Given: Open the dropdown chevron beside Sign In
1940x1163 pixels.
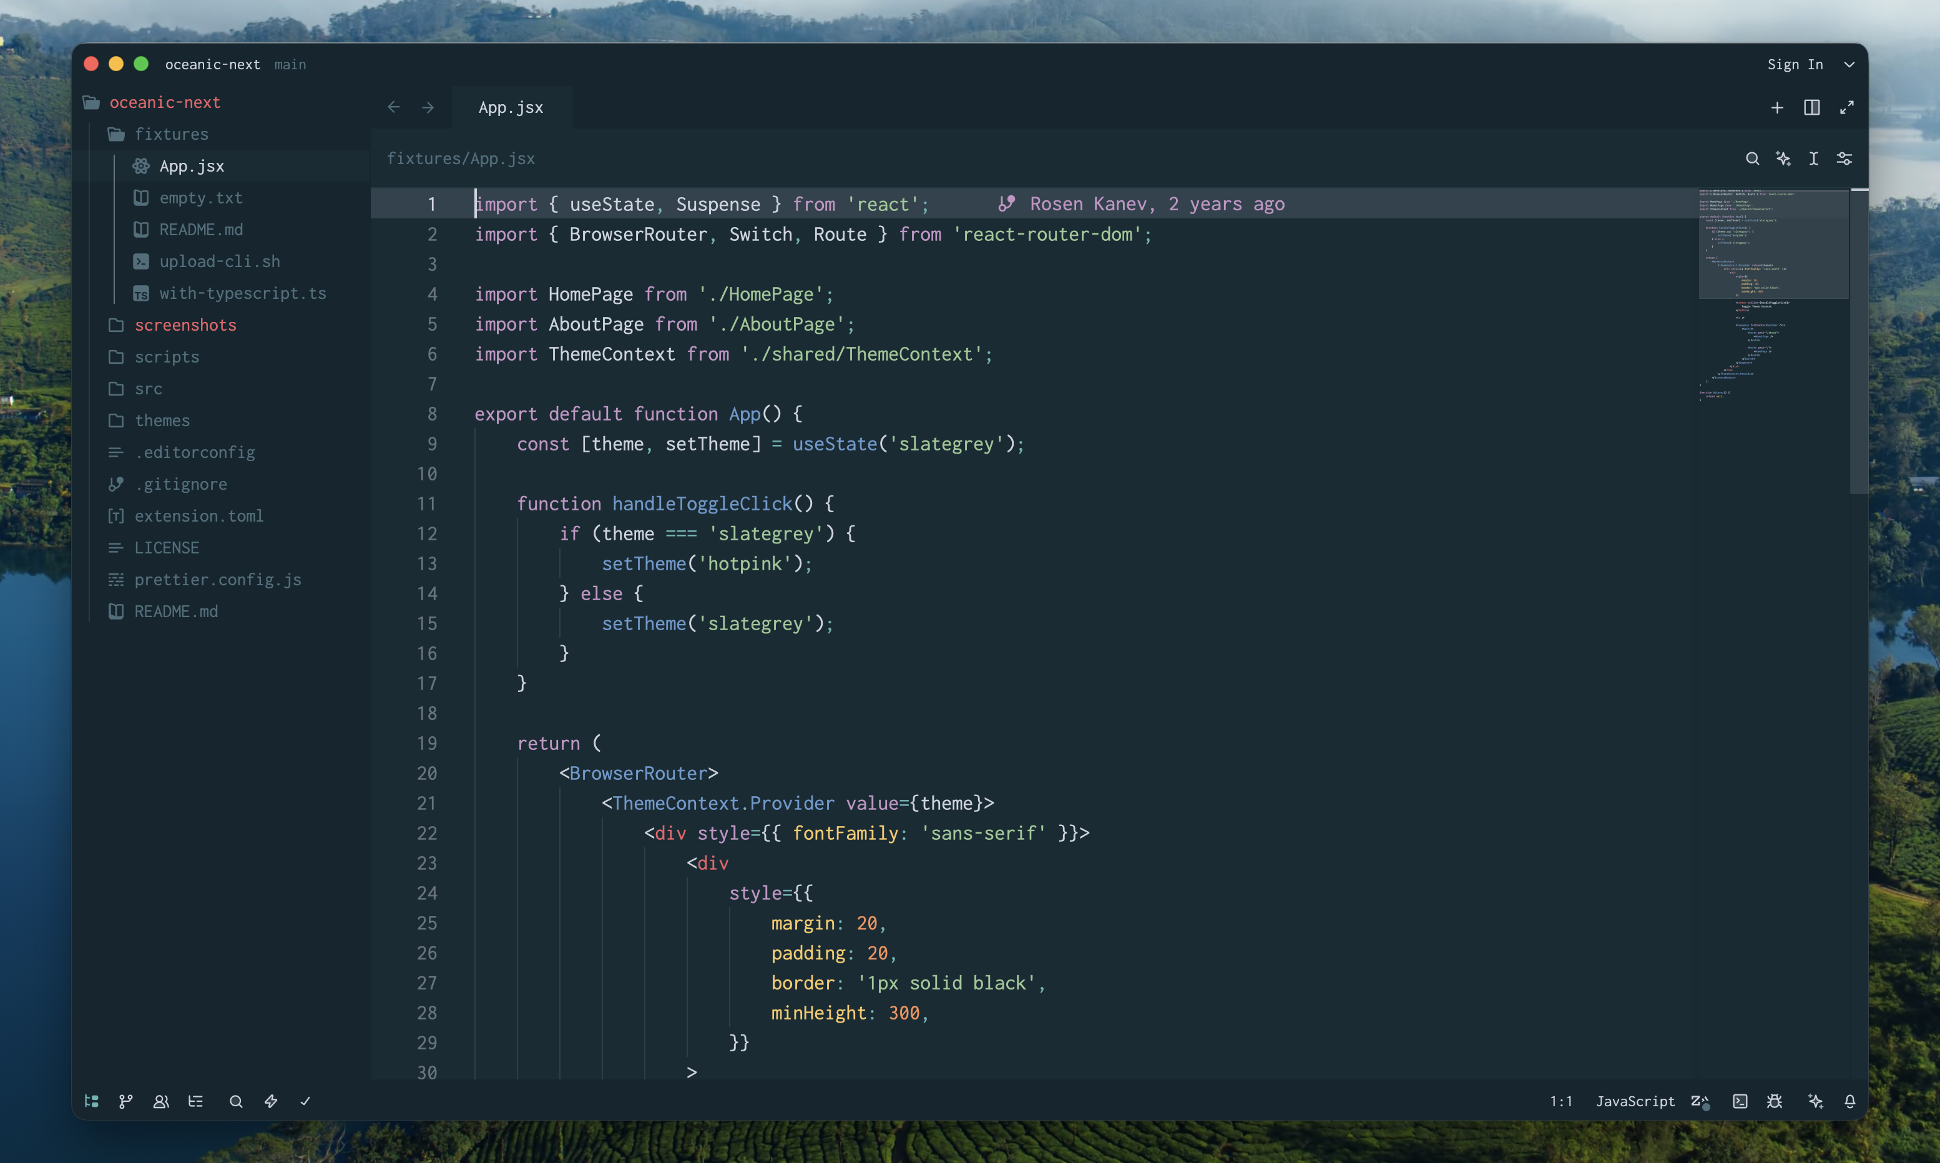Looking at the screenshot, I should 1849,64.
